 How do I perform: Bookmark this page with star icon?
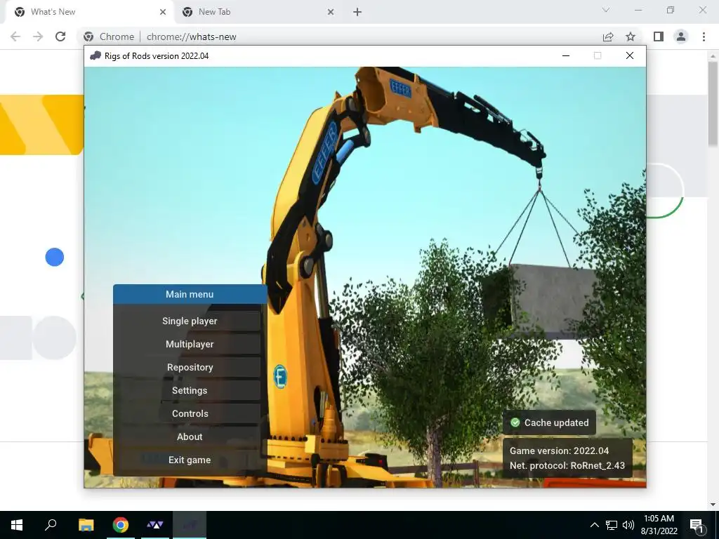(x=631, y=36)
